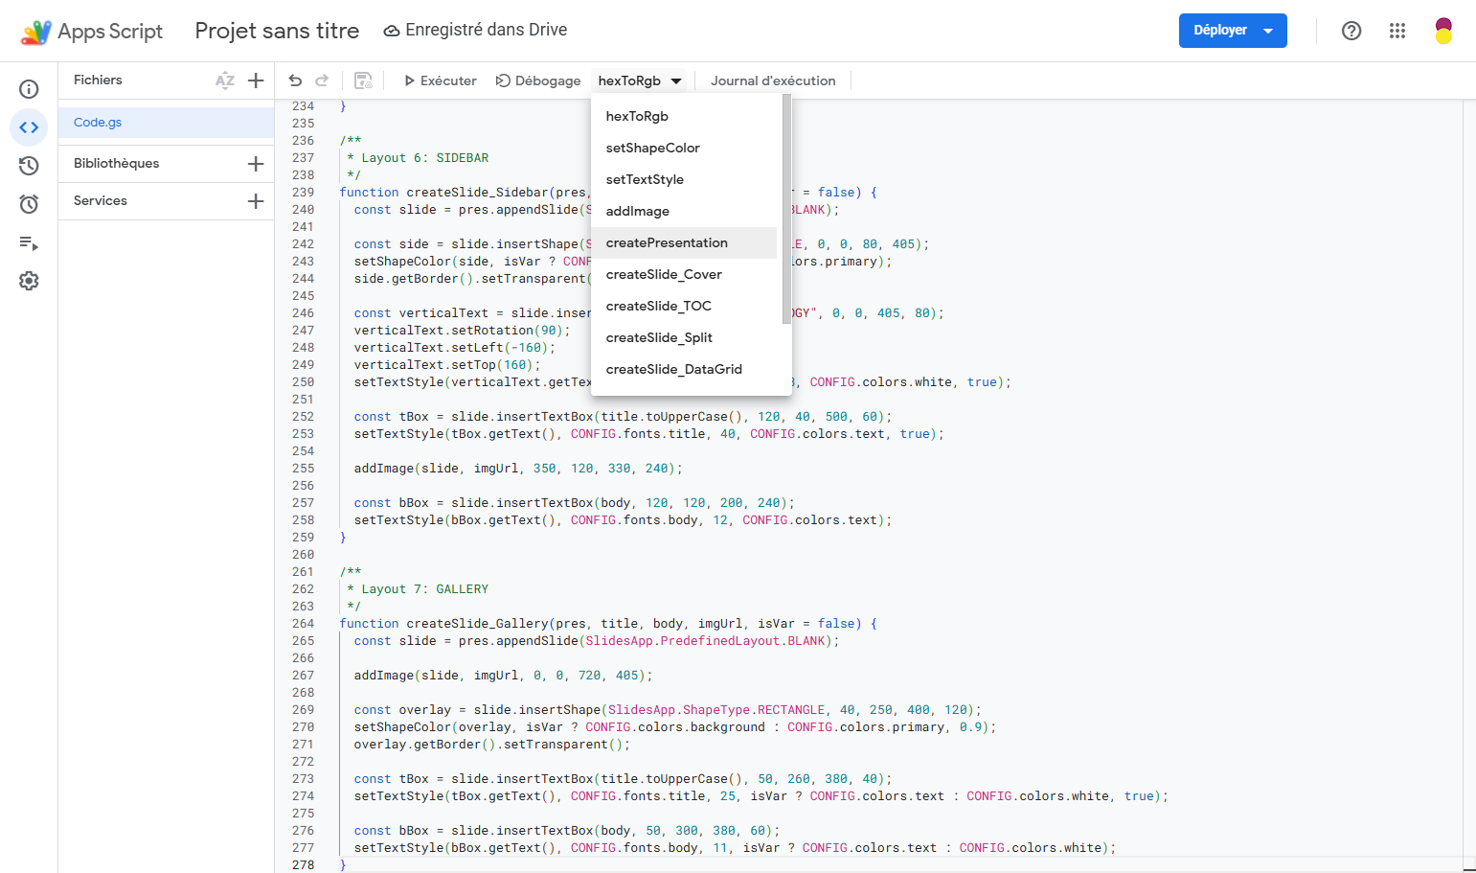This screenshot has width=1476, height=873.
Task: Click the Services section label
Action: (101, 201)
